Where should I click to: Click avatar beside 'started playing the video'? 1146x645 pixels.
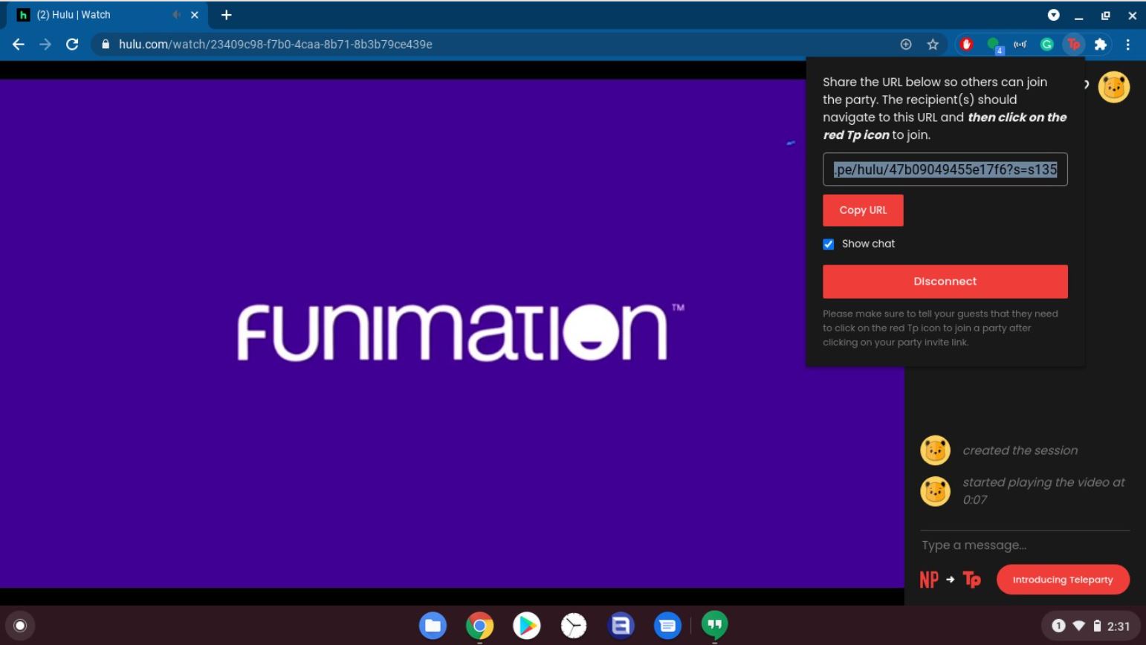[935, 491]
